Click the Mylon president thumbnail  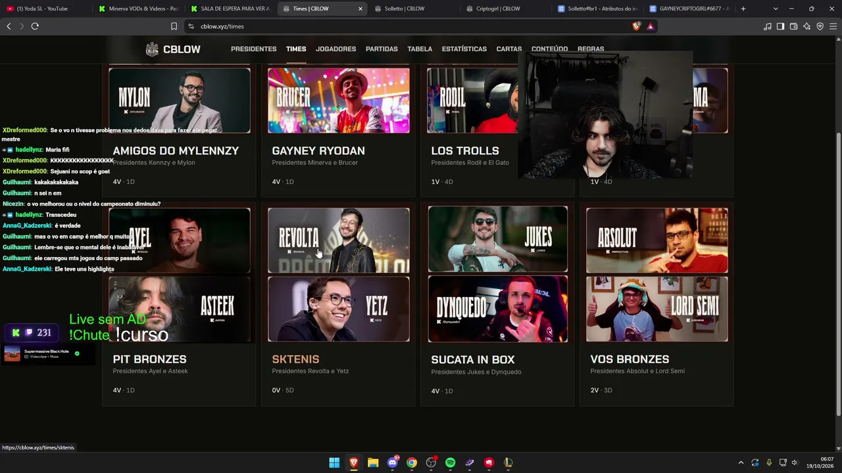180,101
